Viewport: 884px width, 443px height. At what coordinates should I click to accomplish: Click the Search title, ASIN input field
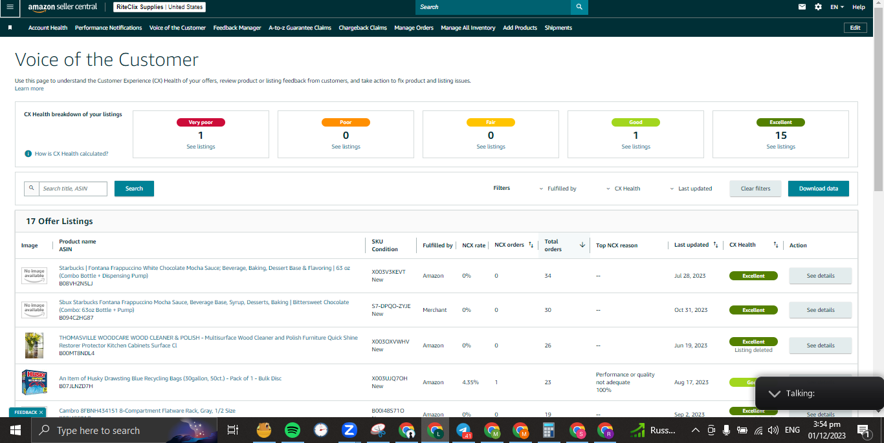tap(72, 189)
